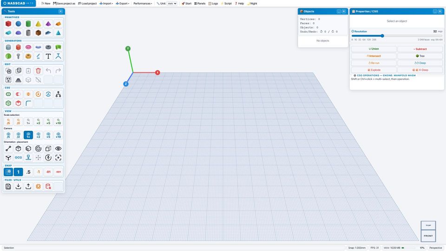
Task: Open the Script menu
Action: pyautogui.click(x=226, y=3)
